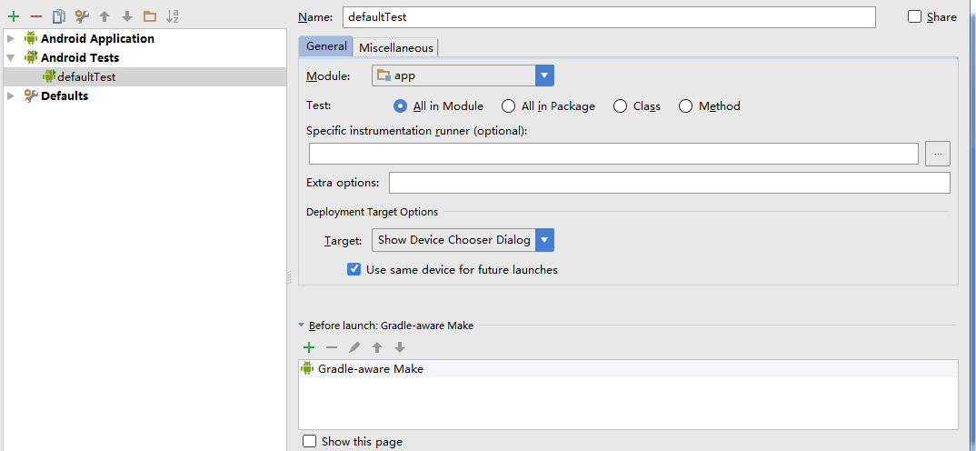976x451 pixels.
Task: Create a new configuration folder
Action: tap(150, 16)
